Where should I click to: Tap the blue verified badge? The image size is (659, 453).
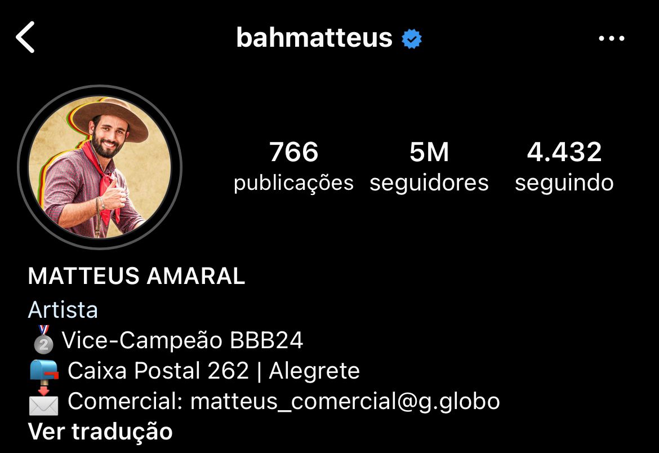tap(412, 39)
